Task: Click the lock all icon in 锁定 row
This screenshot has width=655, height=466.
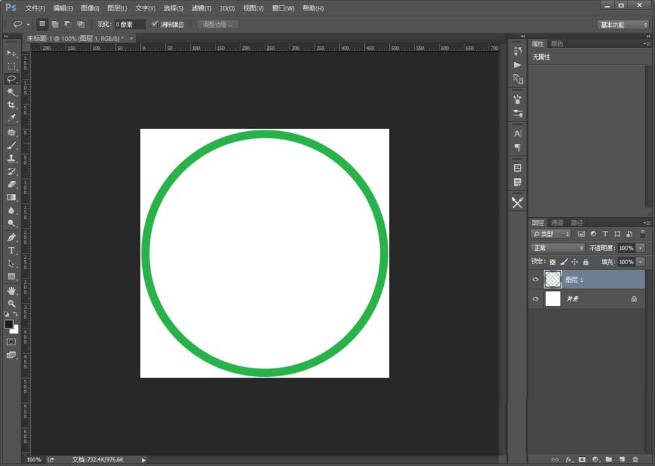Action: [x=586, y=262]
